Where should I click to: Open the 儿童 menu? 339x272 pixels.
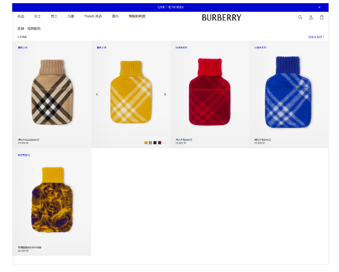71,16
